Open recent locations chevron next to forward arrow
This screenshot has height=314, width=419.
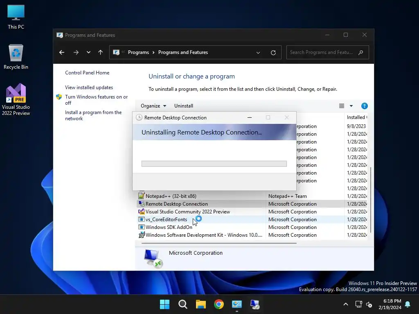(88, 52)
